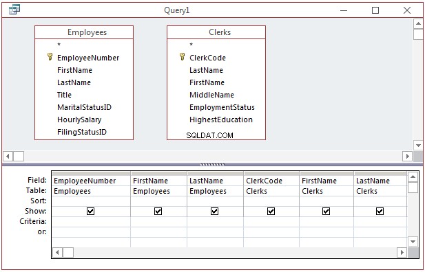425x272 pixels.
Task: Click the primary key icon beside EmployeeNumber
Action: click(50, 57)
